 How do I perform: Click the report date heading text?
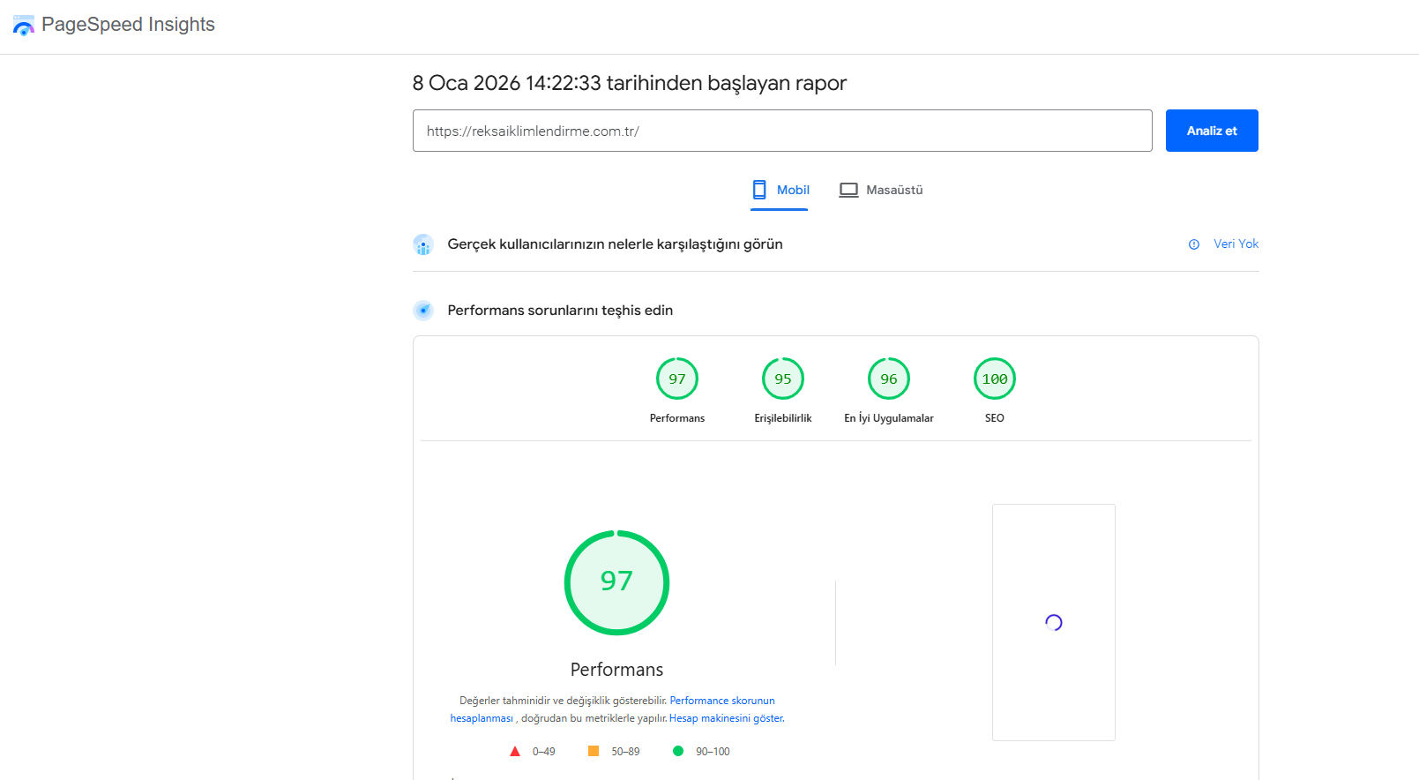point(630,83)
